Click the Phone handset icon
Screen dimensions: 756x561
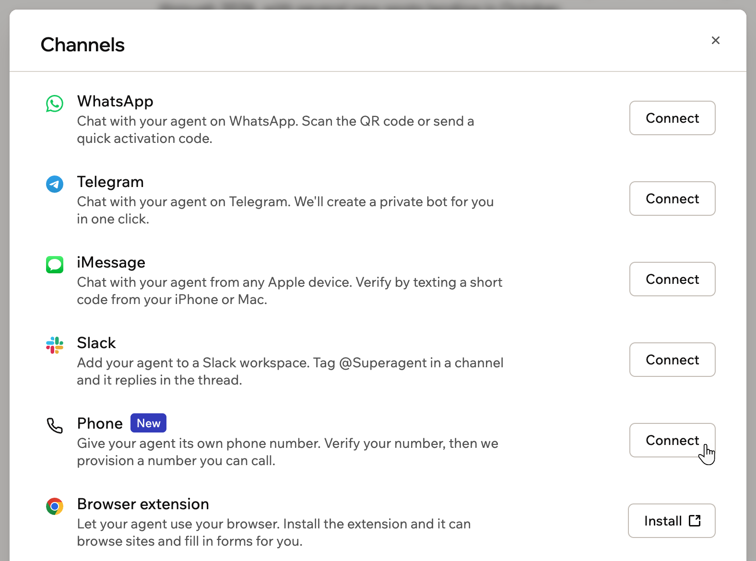(55, 425)
